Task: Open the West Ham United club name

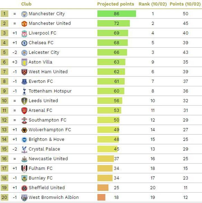Action: click(x=48, y=72)
